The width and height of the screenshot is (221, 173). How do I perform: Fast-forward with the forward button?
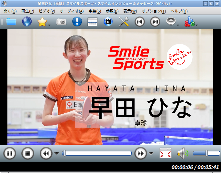[x=141, y=153]
